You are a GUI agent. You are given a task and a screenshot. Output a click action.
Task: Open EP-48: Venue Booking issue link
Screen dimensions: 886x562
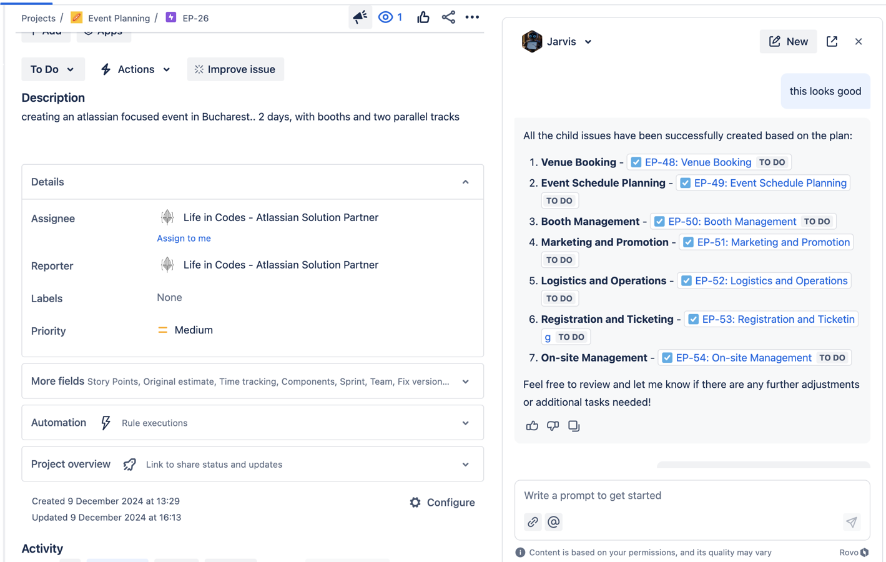point(698,162)
